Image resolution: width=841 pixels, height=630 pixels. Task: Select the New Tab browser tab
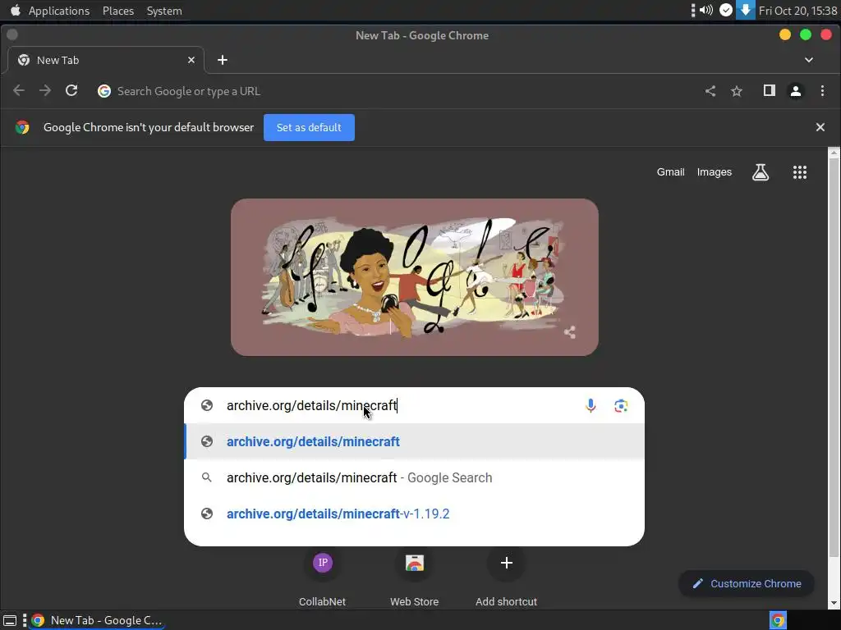pyautogui.click(x=105, y=60)
